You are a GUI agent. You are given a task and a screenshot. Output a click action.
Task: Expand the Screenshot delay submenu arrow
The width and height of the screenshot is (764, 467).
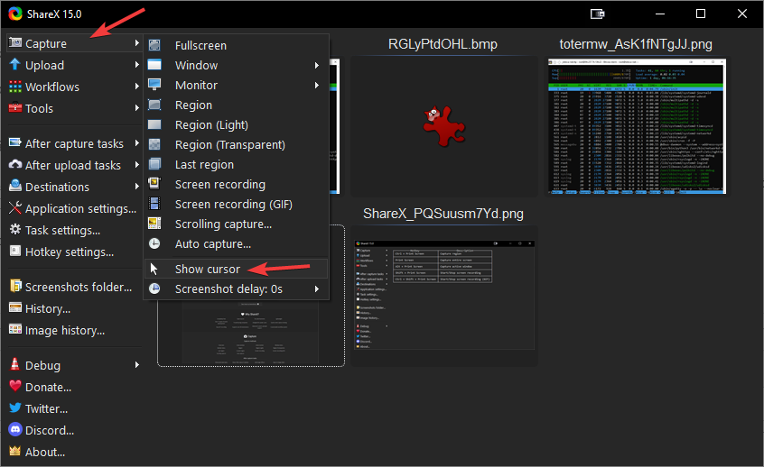[x=317, y=289]
